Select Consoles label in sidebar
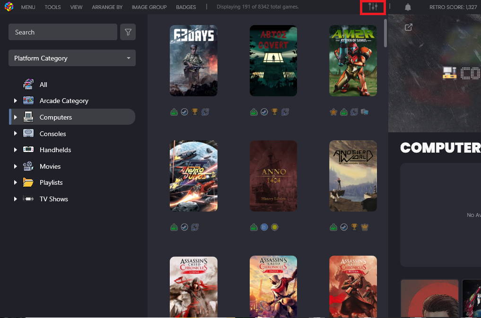Image resolution: width=481 pixels, height=318 pixels. pyautogui.click(x=53, y=134)
